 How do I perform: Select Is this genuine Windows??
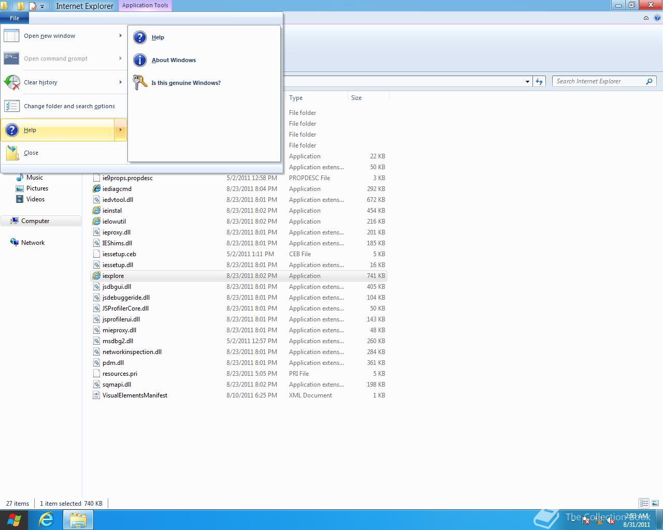186,83
